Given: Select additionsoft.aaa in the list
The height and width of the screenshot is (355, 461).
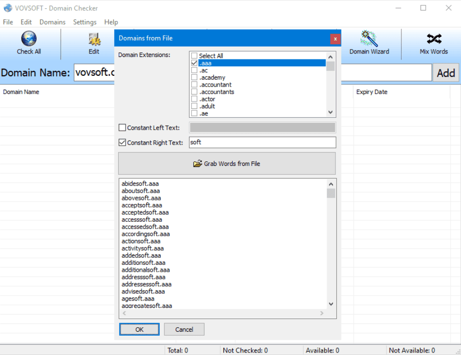Looking at the screenshot, I should 143,262.
